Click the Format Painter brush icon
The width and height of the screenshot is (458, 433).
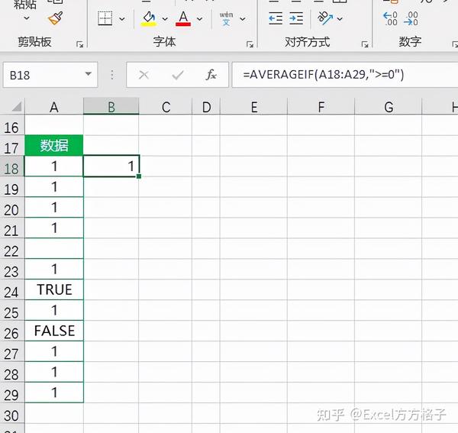56,18
